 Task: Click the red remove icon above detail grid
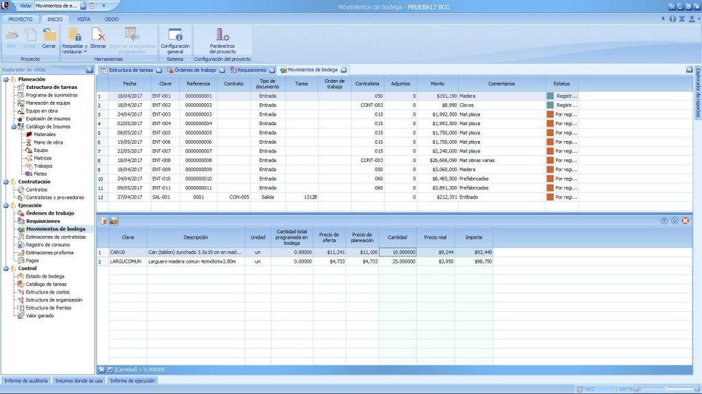(685, 220)
